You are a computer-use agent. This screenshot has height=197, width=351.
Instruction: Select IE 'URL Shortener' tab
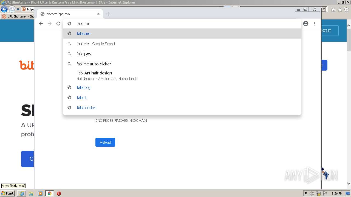click(18, 16)
